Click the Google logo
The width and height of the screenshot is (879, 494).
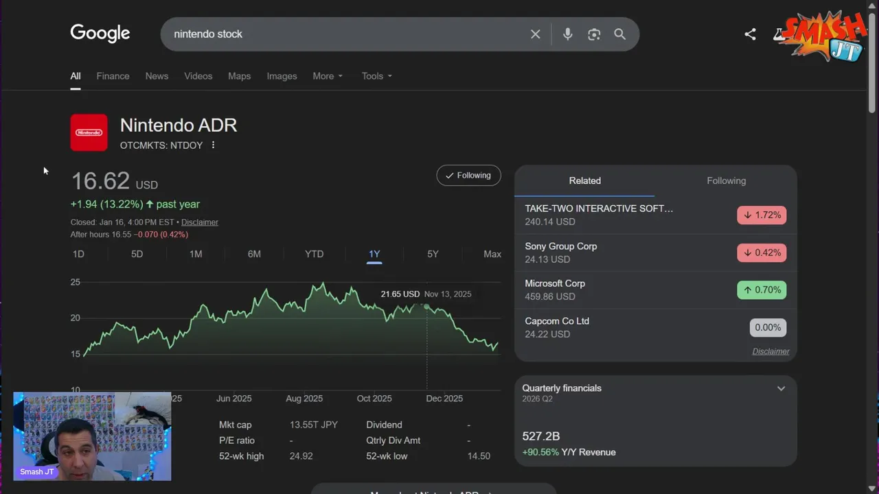tap(100, 34)
